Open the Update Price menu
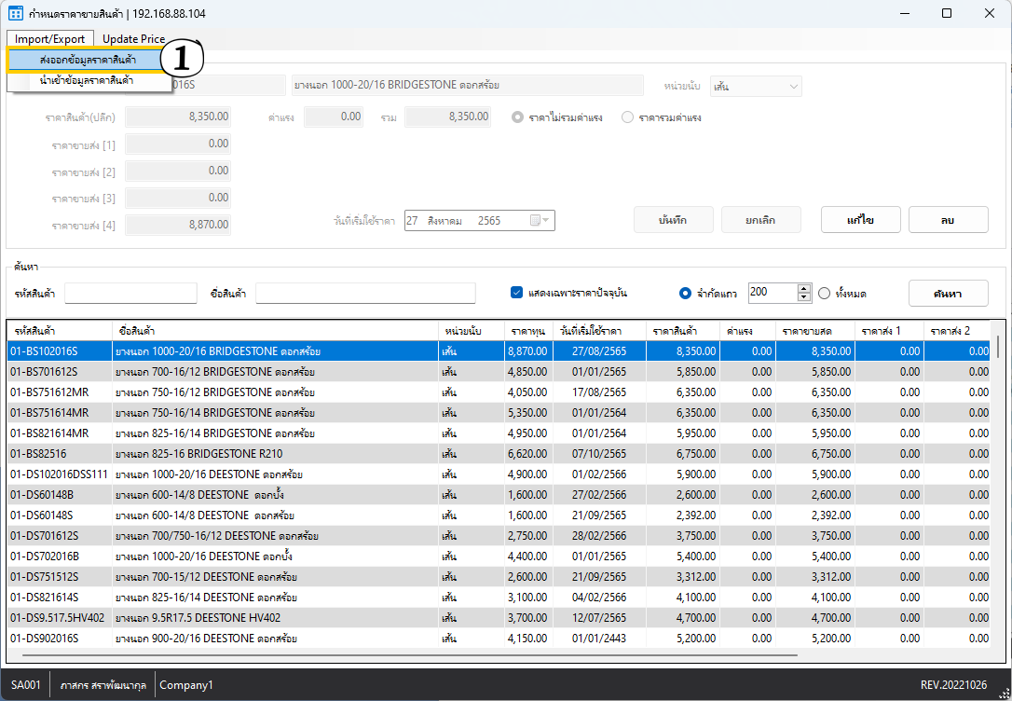The image size is (1012, 701). 133,39
